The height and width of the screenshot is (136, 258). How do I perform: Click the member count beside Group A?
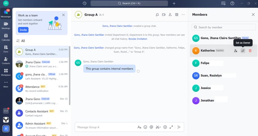coord(102,15)
